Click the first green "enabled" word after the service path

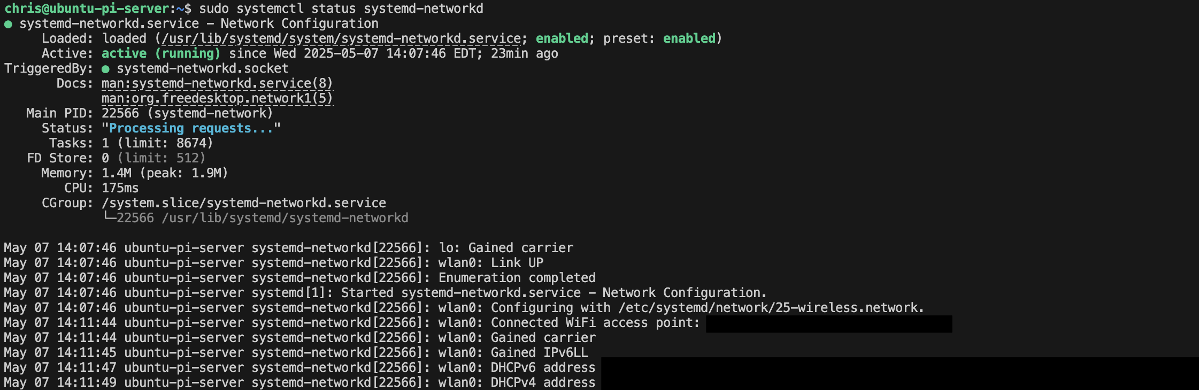tap(562, 38)
